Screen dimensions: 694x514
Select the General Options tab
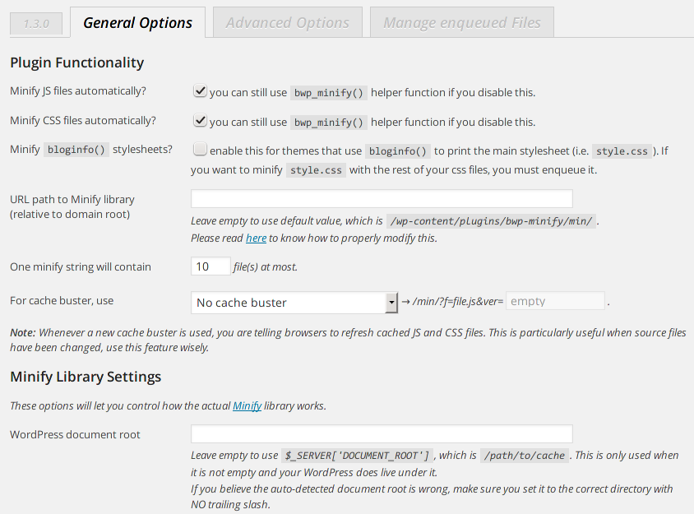[x=137, y=23]
